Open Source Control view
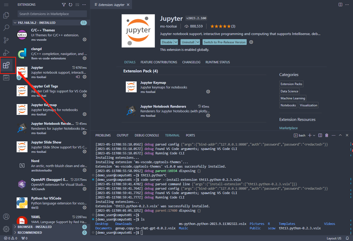The width and height of the screenshot is (353, 241). coord(6,40)
